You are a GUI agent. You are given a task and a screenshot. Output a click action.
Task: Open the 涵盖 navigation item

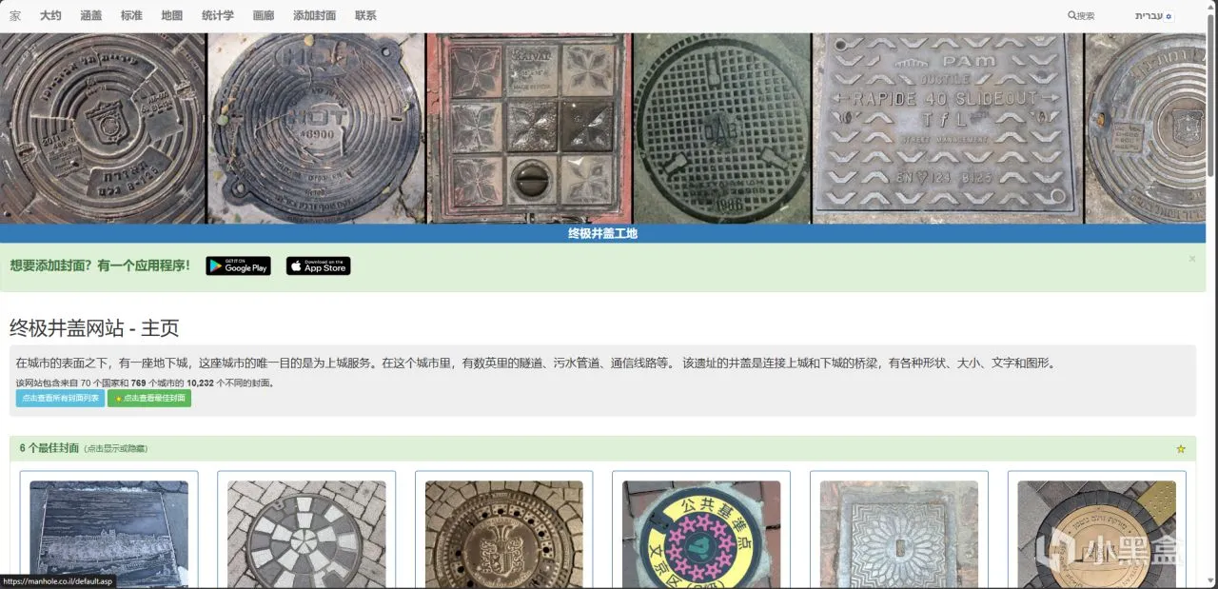91,16
